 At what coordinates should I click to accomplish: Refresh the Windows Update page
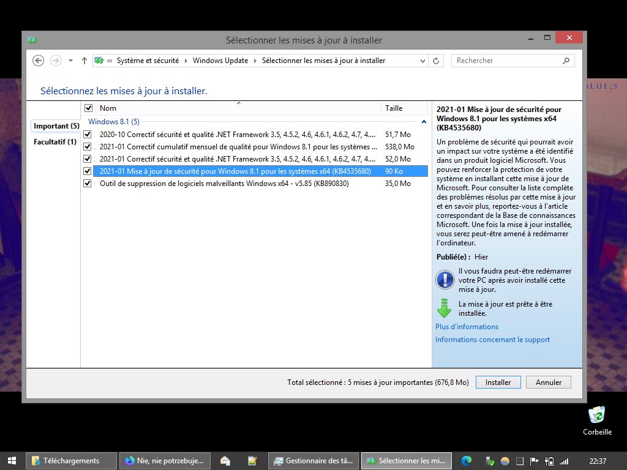436,61
